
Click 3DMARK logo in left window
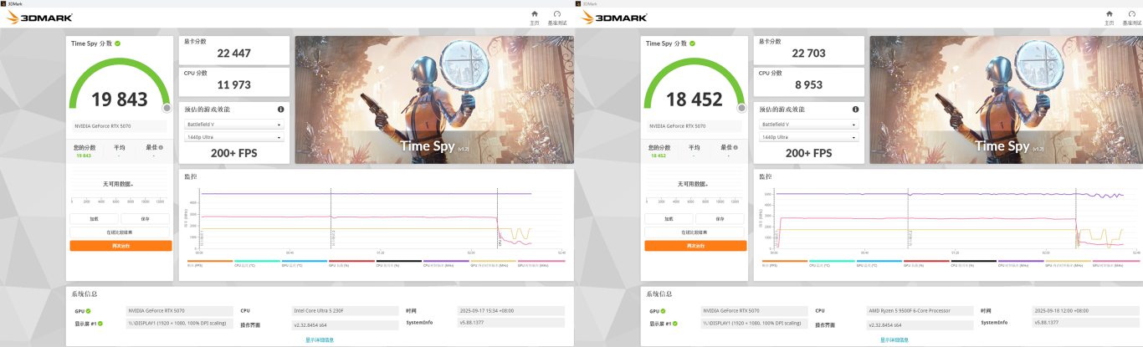point(39,18)
